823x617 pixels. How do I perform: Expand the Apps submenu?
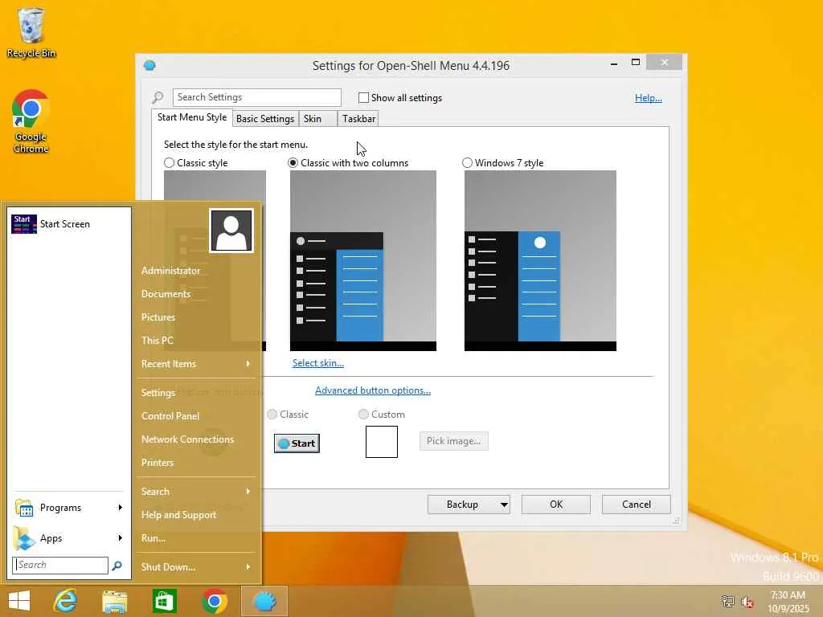[121, 538]
